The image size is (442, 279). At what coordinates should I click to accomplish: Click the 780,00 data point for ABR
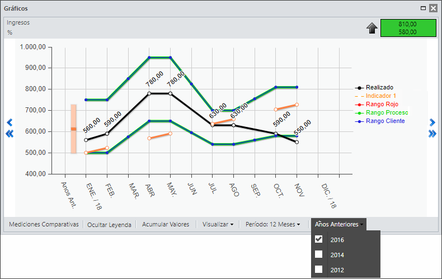[x=149, y=93]
